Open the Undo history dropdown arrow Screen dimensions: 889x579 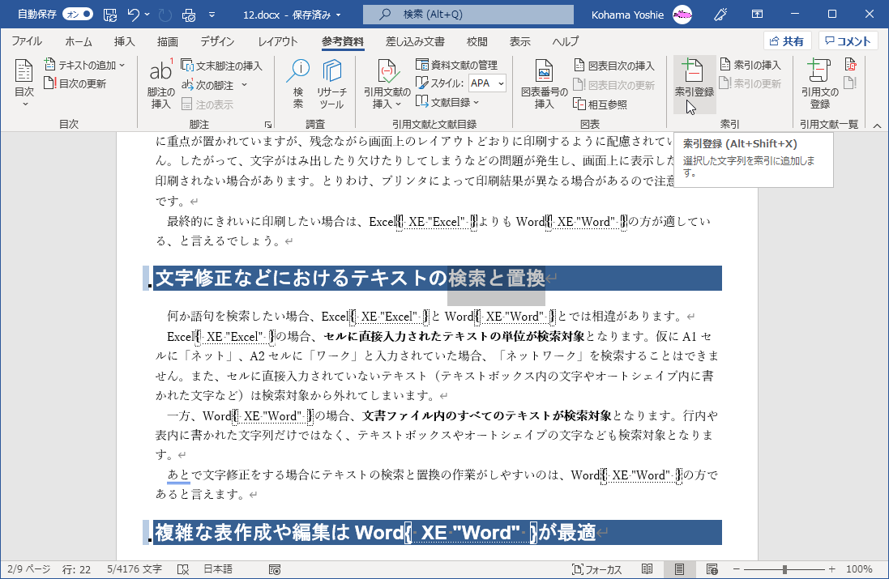(147, 15)
